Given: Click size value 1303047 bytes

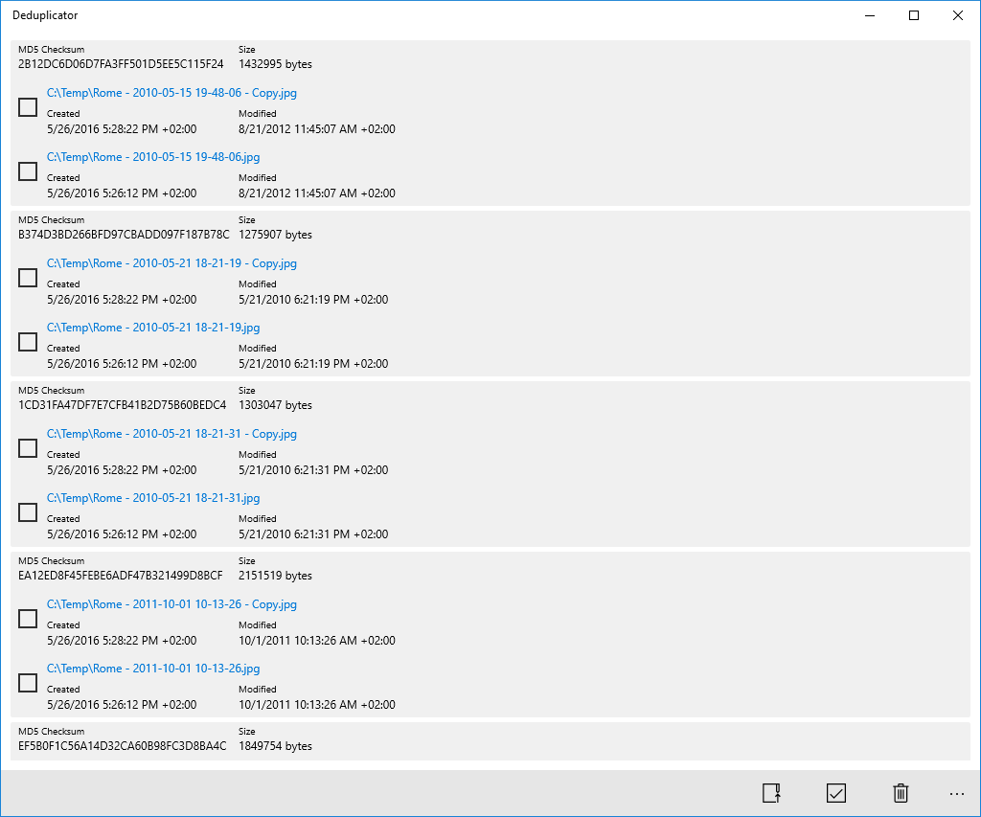Looking at the screenshot, I should pos(275,405).
